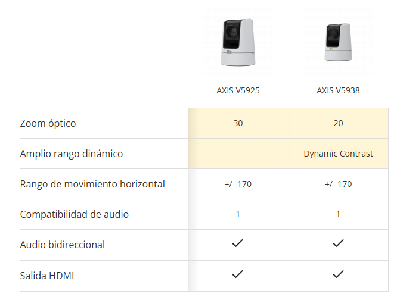Click the AXIS V5938 camera image
This screenshot has width=394, height=297.
(x=338, y=42)
